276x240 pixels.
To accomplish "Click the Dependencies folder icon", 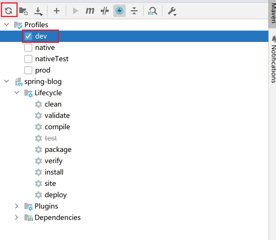I will [29, 218].
